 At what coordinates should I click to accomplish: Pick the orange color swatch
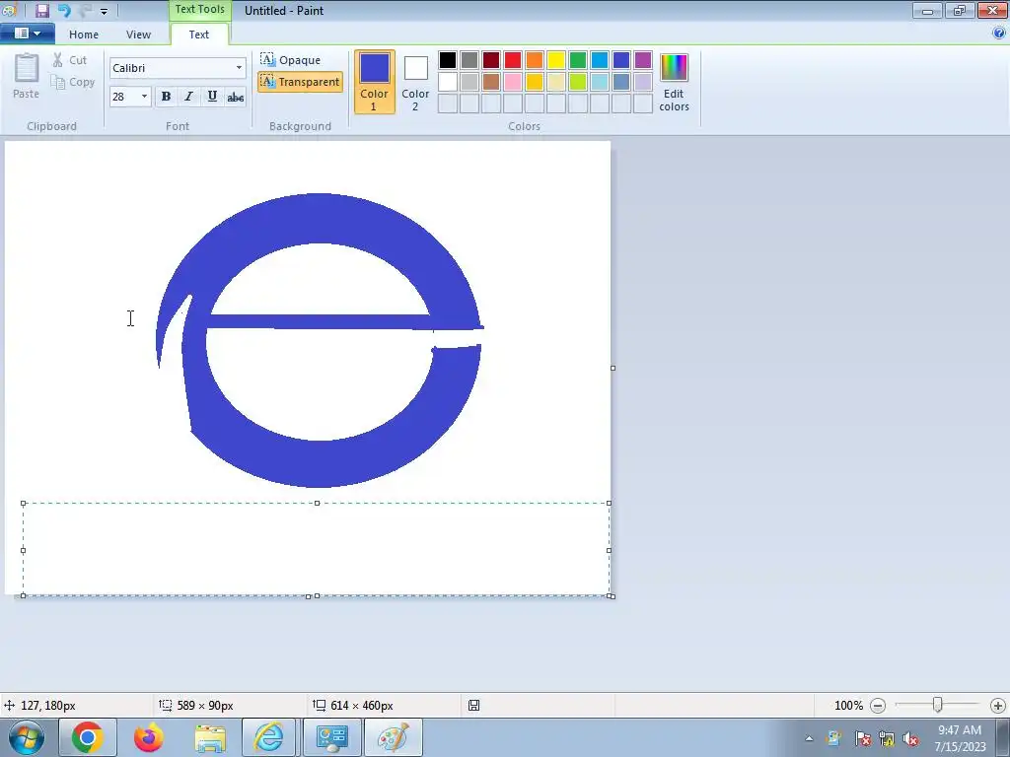pyautogui.click(x=535, y=60)
